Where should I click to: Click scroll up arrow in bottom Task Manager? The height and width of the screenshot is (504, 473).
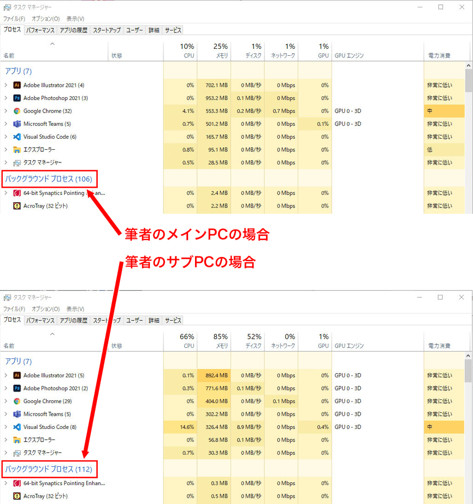(468, 356)
